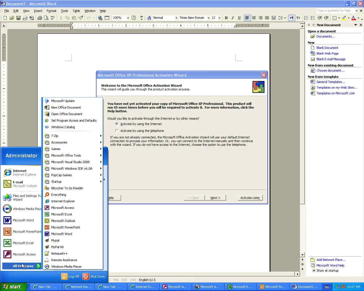The image size is (364, 291).
Task: Run Spelling and Grammar check icon
Action: [x=53, y=18]
